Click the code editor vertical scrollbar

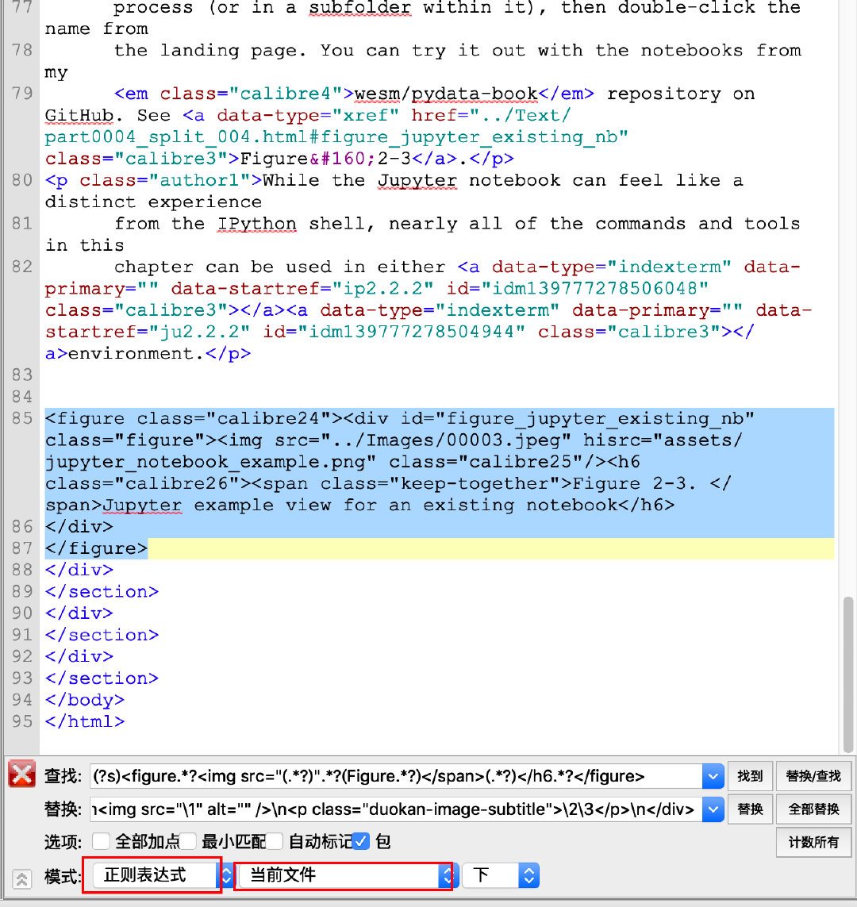tap(848, 674)
